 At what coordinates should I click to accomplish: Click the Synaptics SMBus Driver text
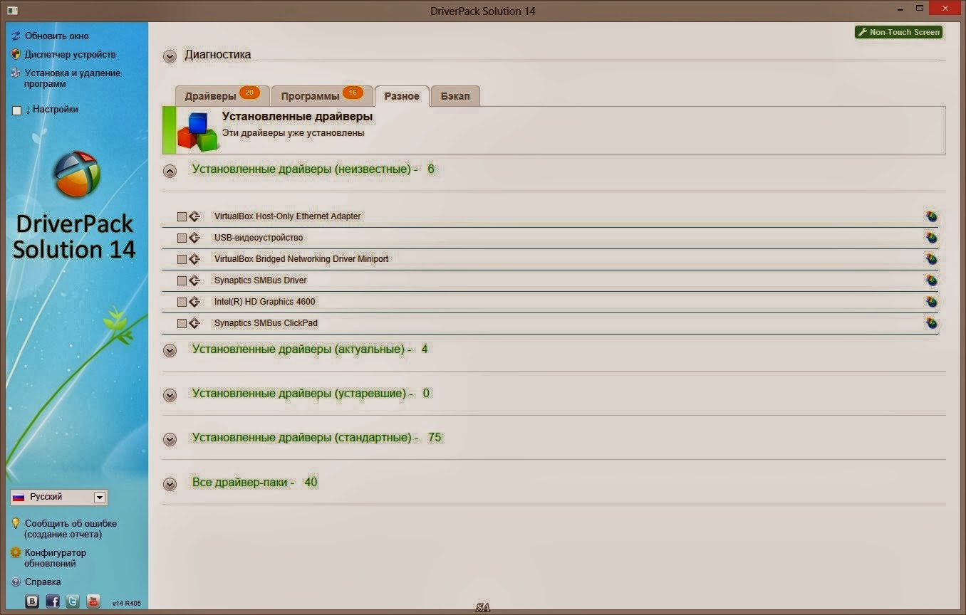tap(260, 280)
